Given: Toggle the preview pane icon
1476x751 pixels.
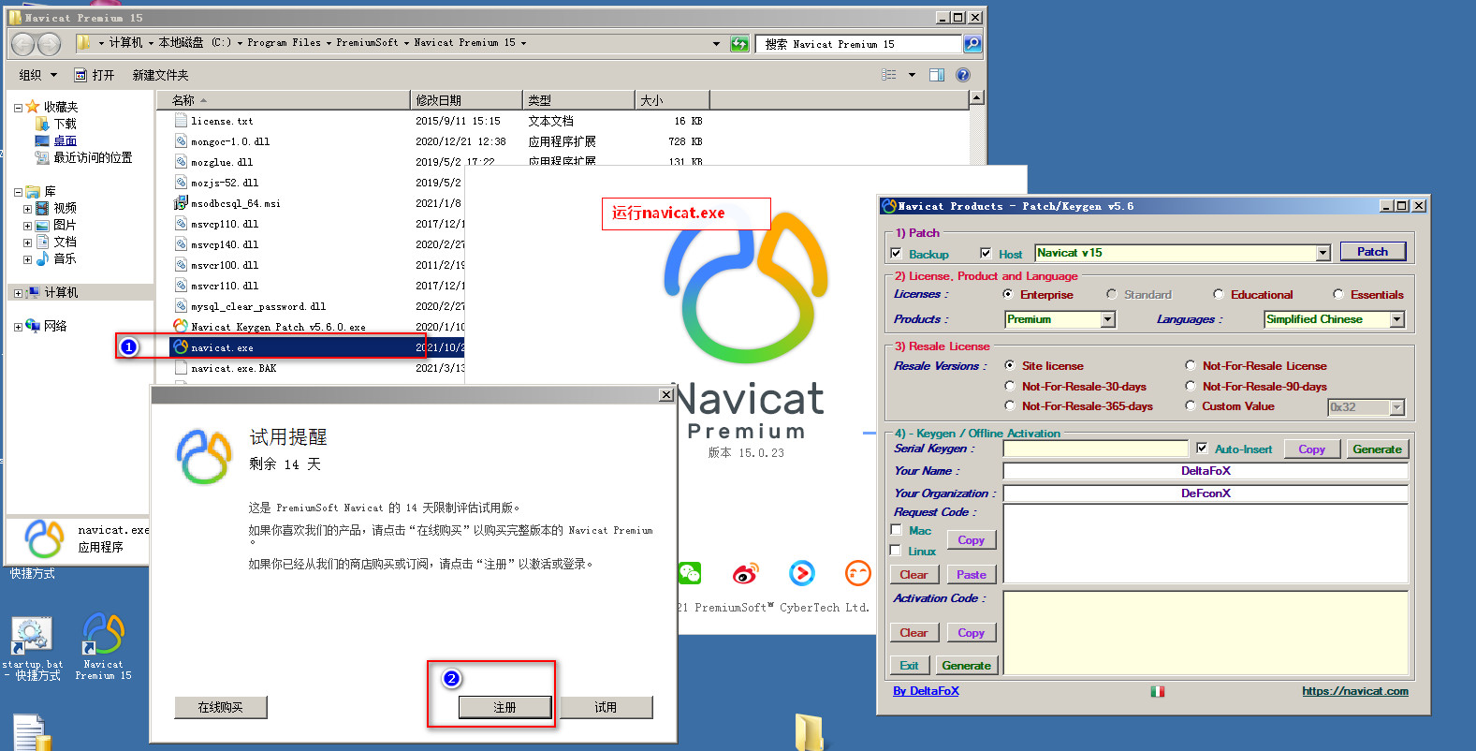Looking at the screenshot, I should pyautogui.click(x=937, y=75).
